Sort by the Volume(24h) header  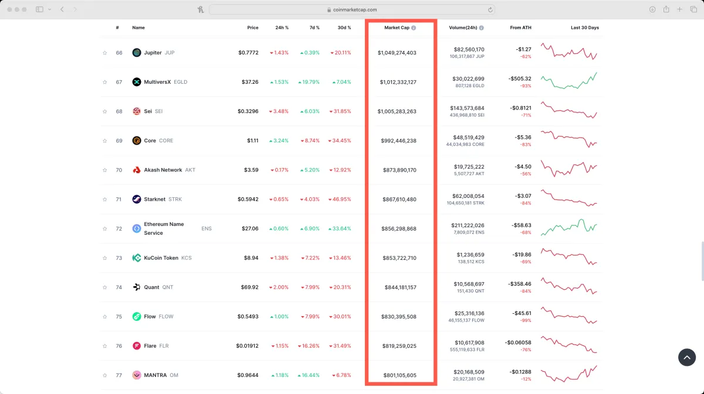463,28
